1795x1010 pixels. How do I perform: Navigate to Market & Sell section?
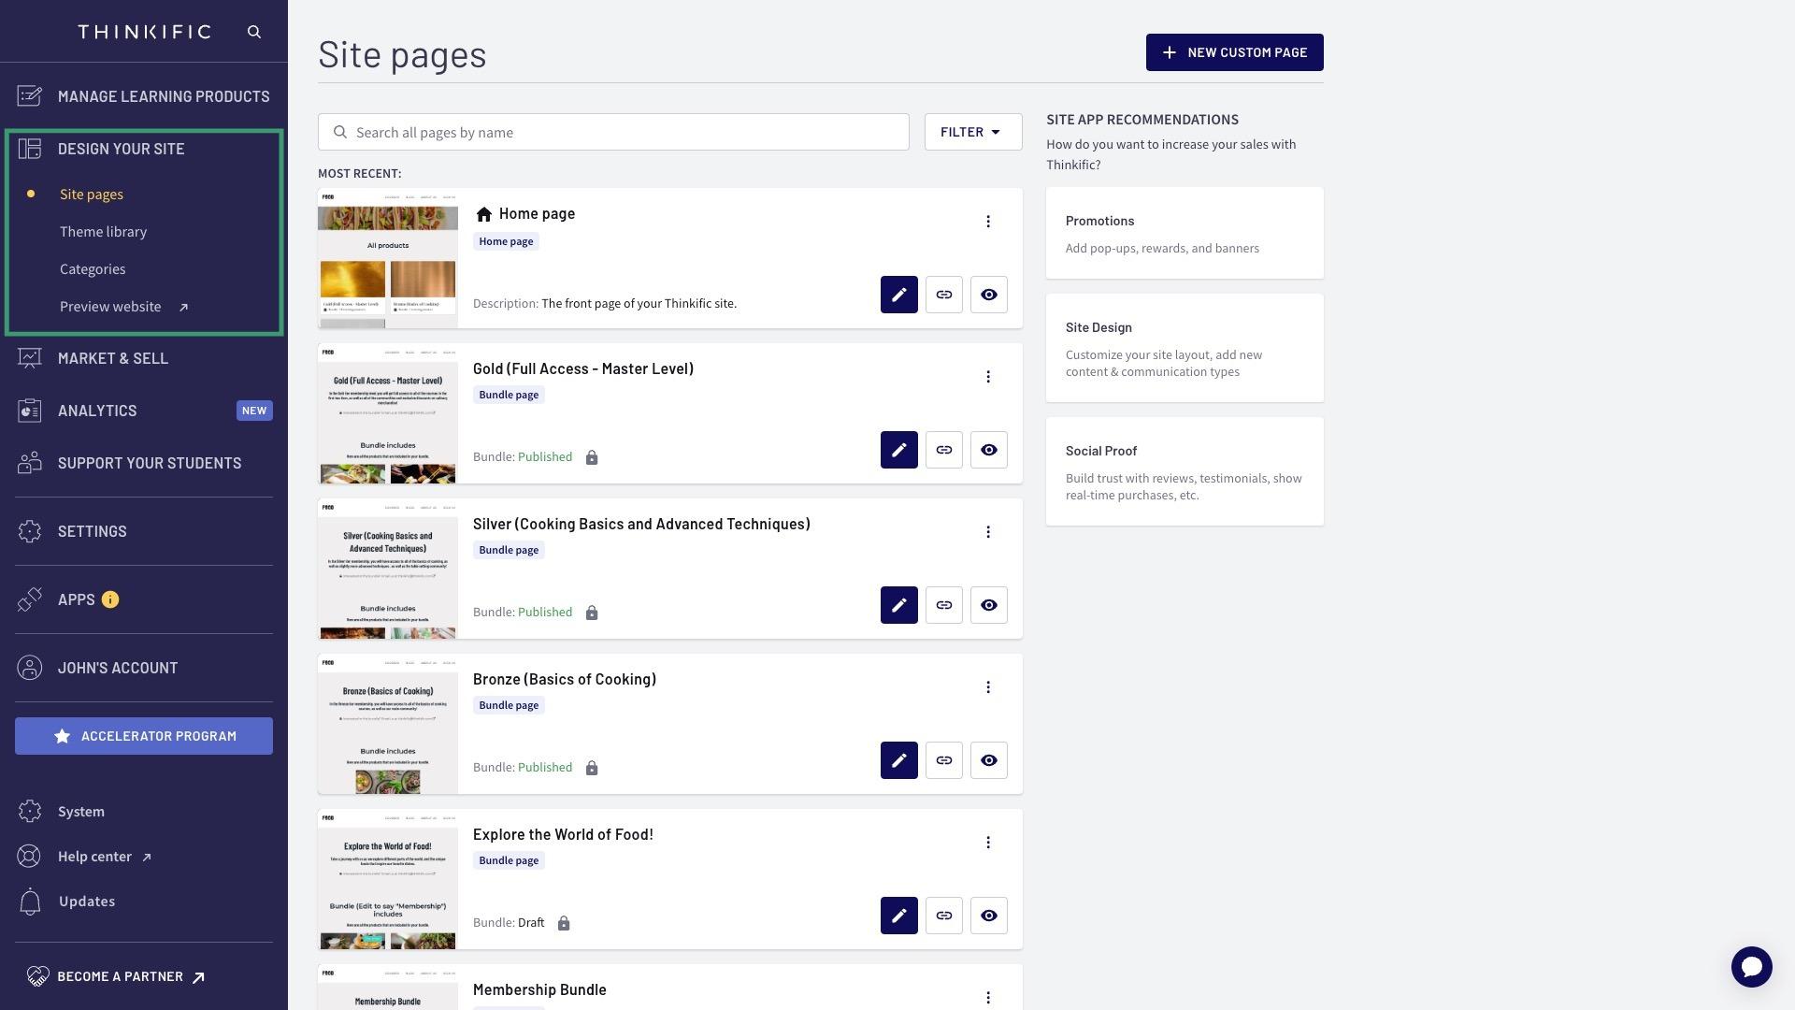click(112, 357)
